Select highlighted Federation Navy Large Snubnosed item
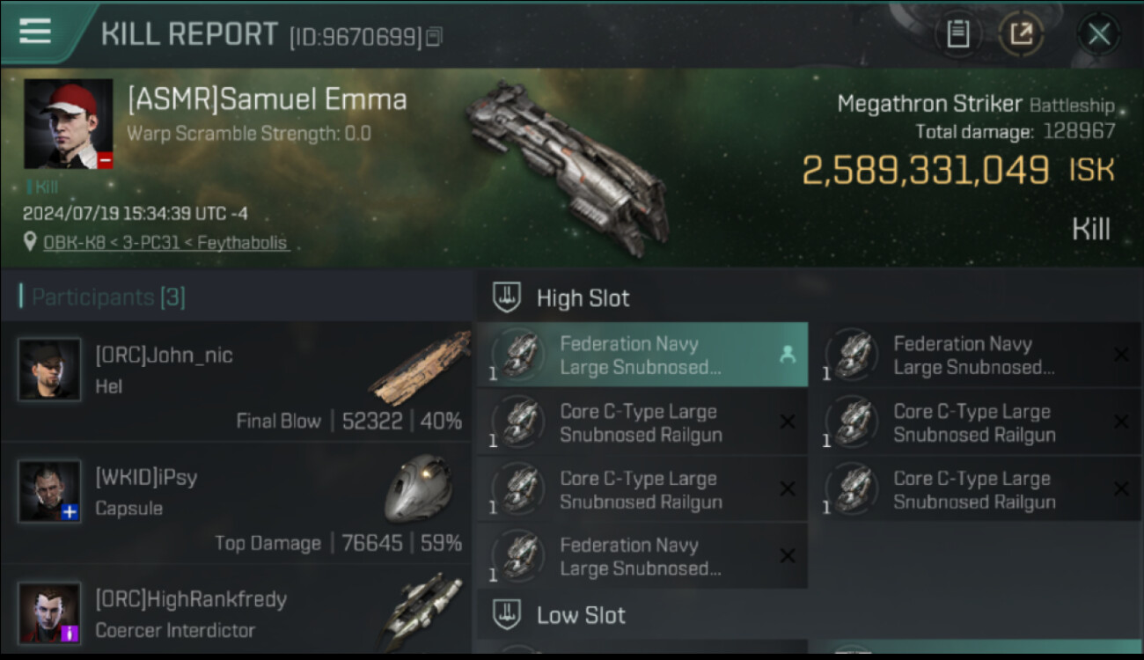This screenshot has width=1144, height=660. coord(642,355)
